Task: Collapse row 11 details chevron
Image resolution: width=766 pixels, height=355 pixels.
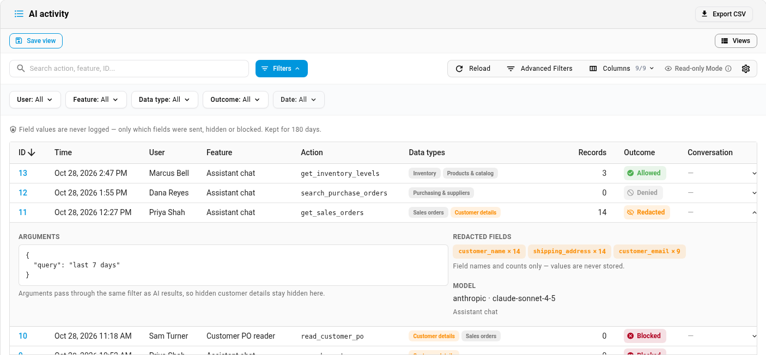Action: click(x=755, y=212)
